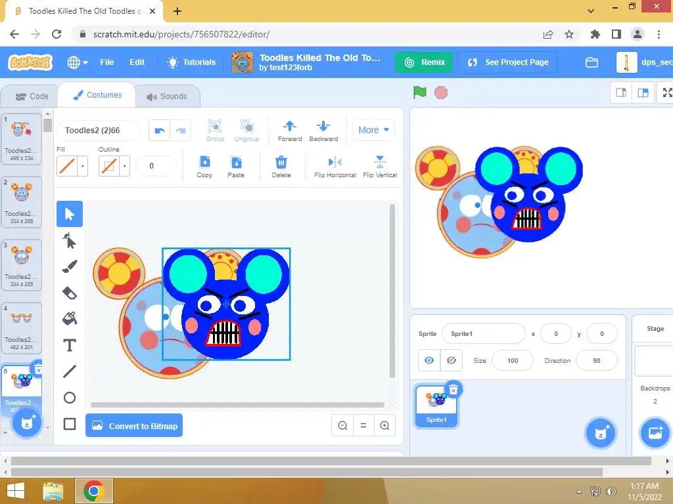Choose the Line tool
673x504 pixels.
tap(70, 371)
